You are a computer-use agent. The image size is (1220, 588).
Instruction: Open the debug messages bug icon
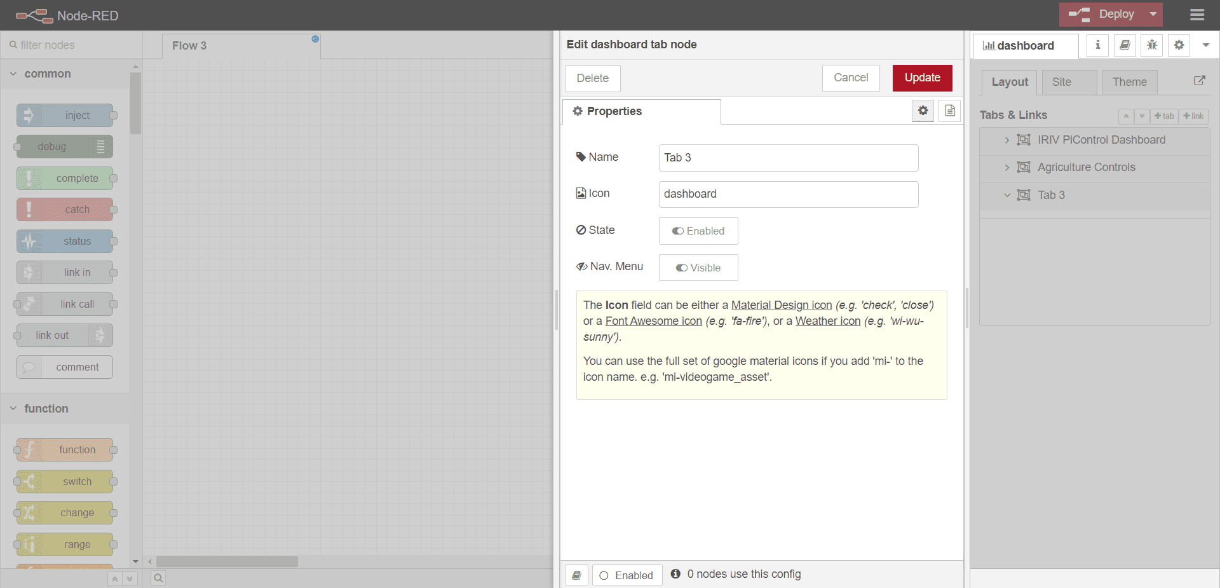tap(1151, 45)
